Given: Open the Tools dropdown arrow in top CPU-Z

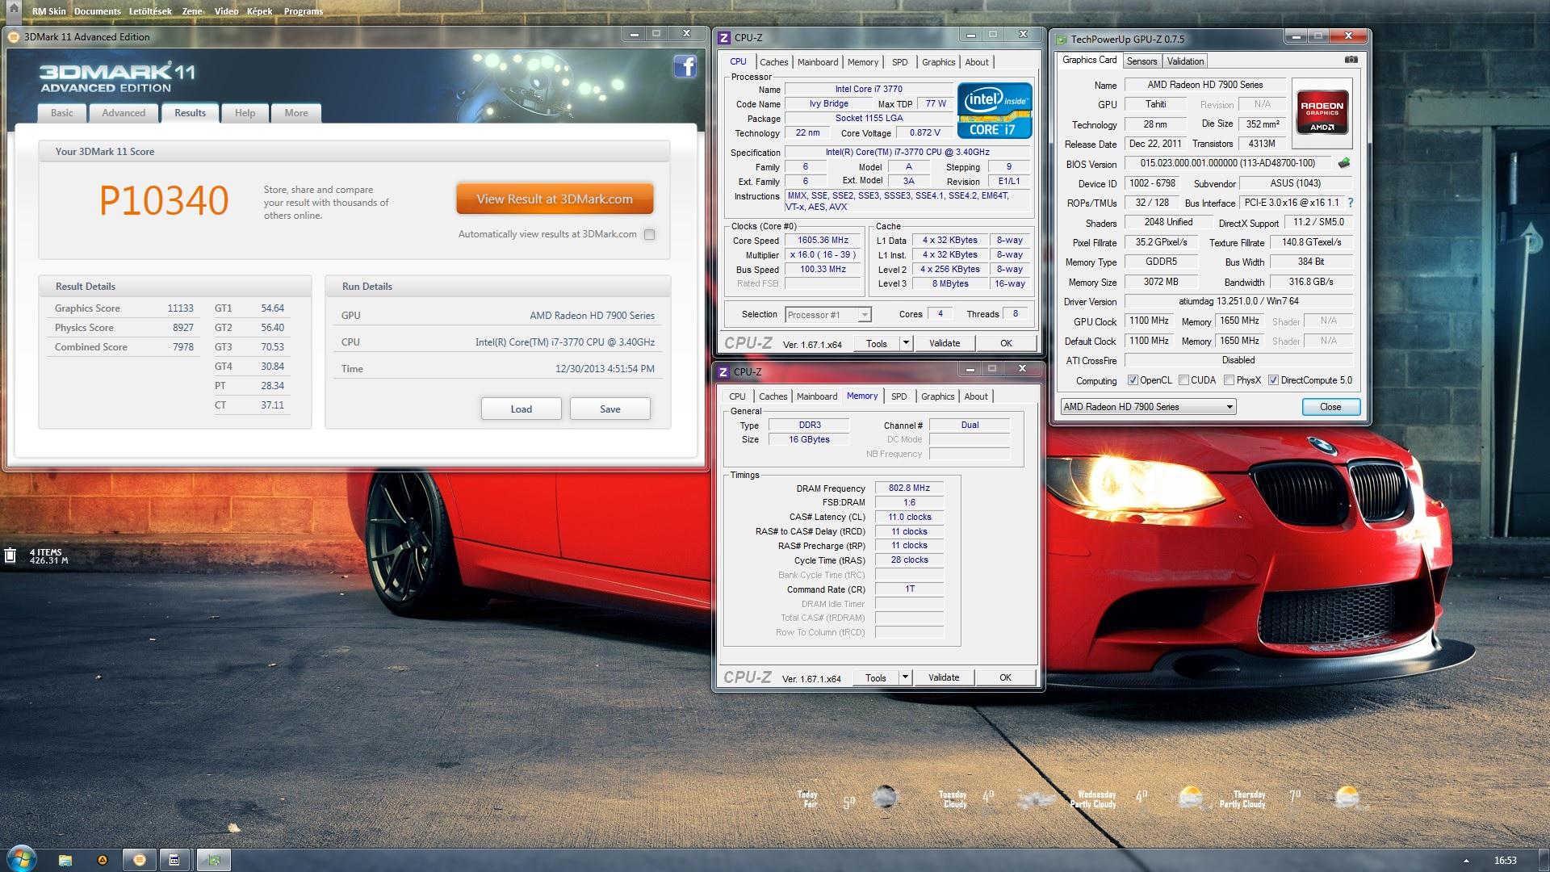Looking at the screenshot, I should [906, 343].
